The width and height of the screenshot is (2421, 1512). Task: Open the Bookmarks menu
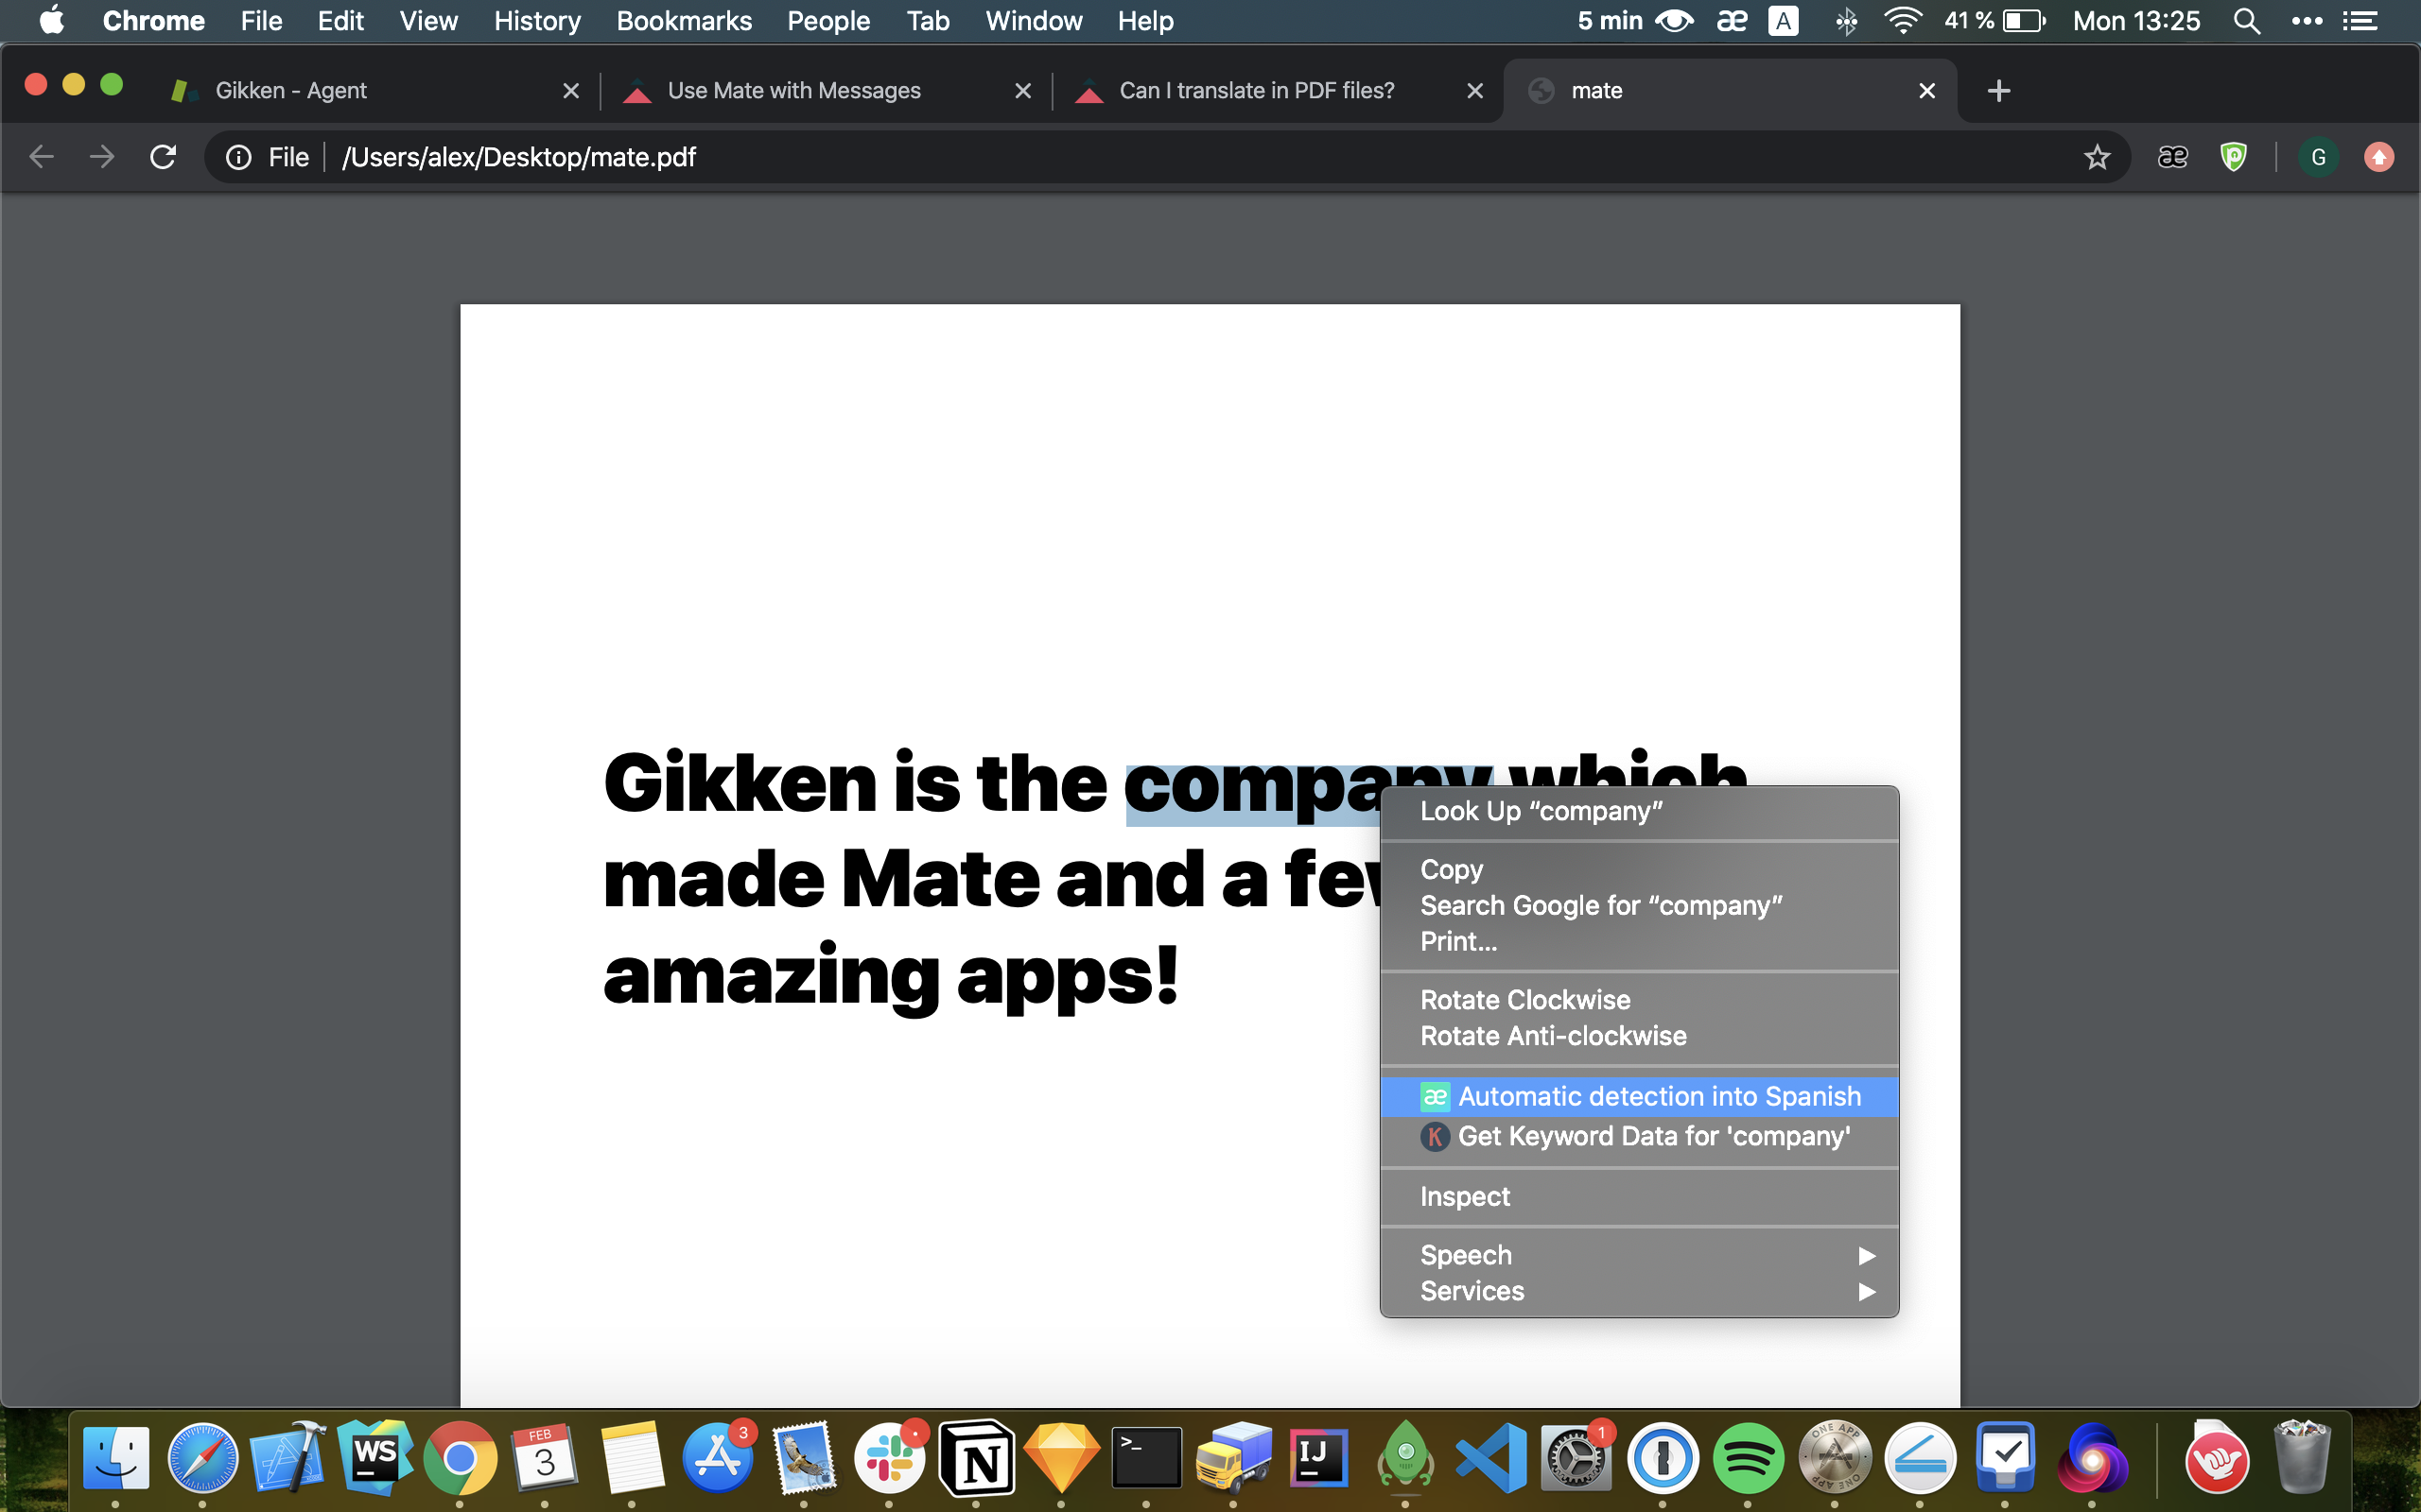(x=685, y=21)
